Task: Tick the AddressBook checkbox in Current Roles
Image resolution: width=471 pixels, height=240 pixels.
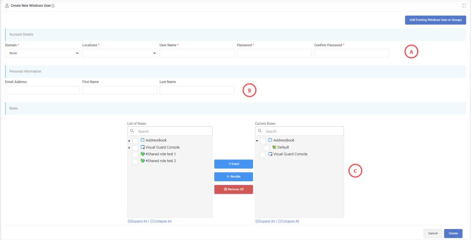Action: [x=263, y=141]
